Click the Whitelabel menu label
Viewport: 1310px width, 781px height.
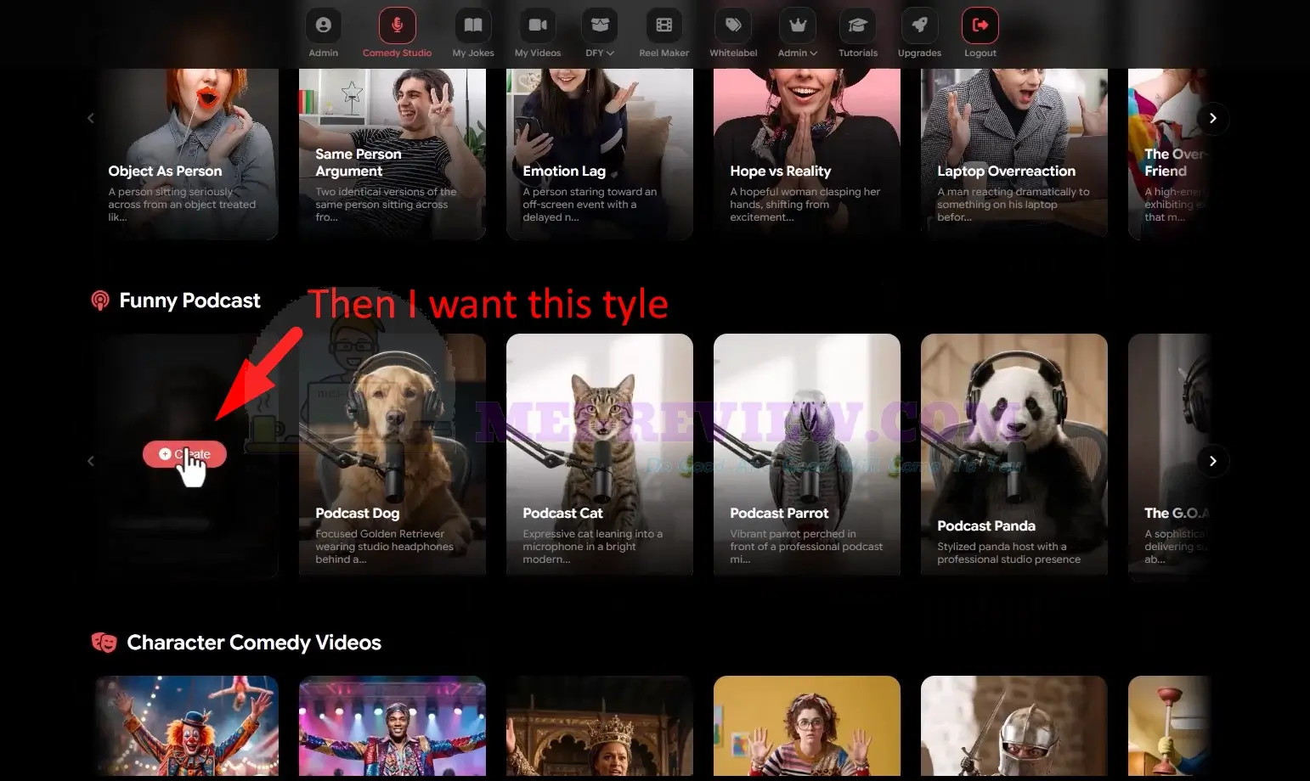click(x=733, y=53)
